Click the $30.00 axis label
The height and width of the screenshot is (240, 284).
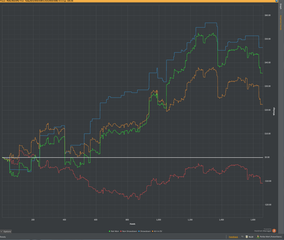point(267,86)
